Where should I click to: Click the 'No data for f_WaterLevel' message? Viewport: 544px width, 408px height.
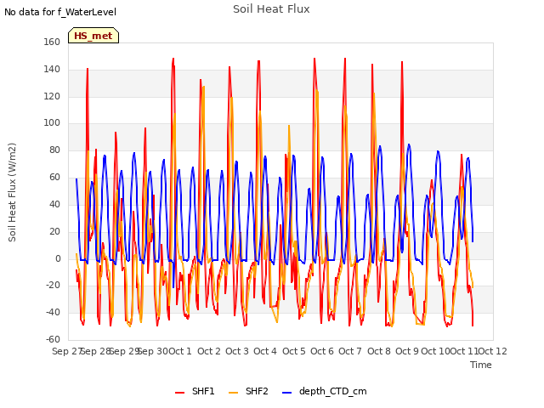60,12
